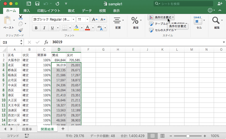The image size is (226, 139).
Task: Click the zoom in plus button
Action: pyautogui.click(x=205, y=136)
